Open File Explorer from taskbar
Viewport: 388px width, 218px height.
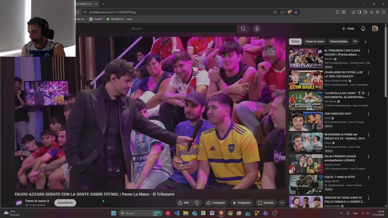[x=186, y=213]
